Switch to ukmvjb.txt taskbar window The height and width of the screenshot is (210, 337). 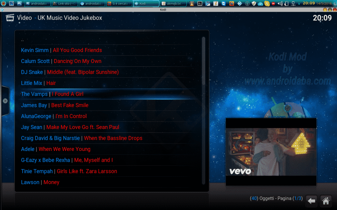pos(173,4)
